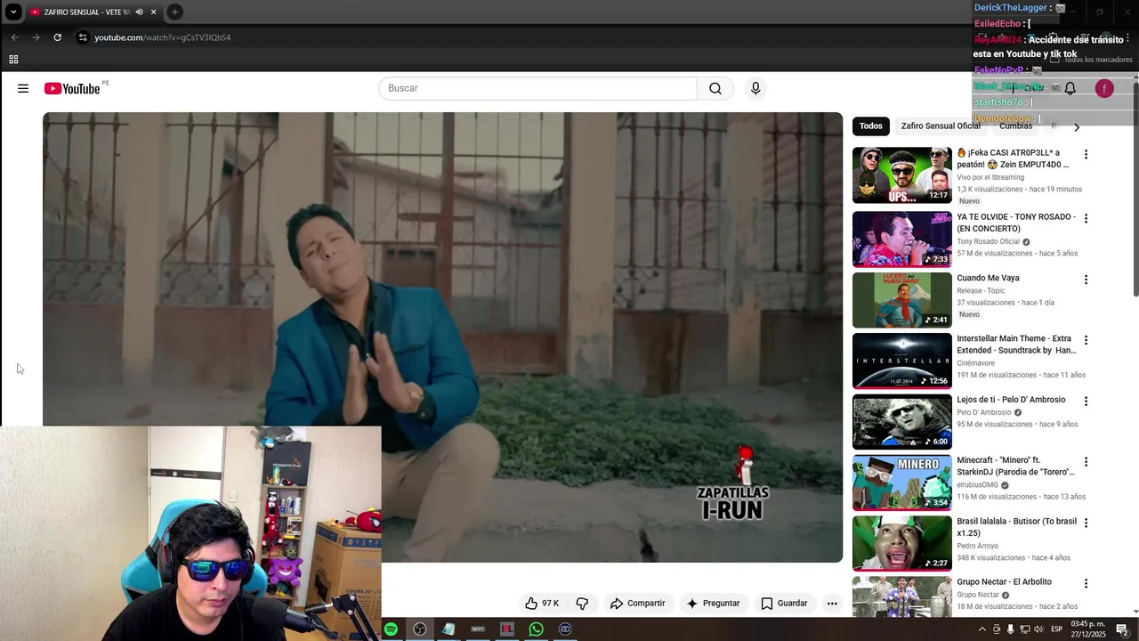
Task: Like the video with the thumbs-up button
Action: click(x=542, y=603)
